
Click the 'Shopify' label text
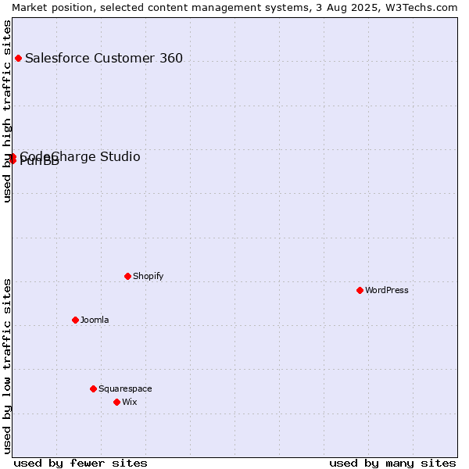click(148, 276)
